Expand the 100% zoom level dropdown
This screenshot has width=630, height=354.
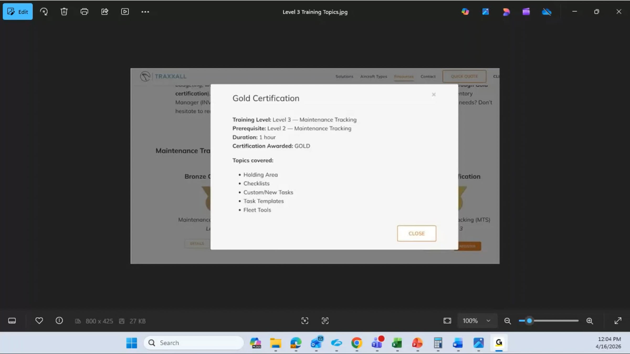point(477,321)
